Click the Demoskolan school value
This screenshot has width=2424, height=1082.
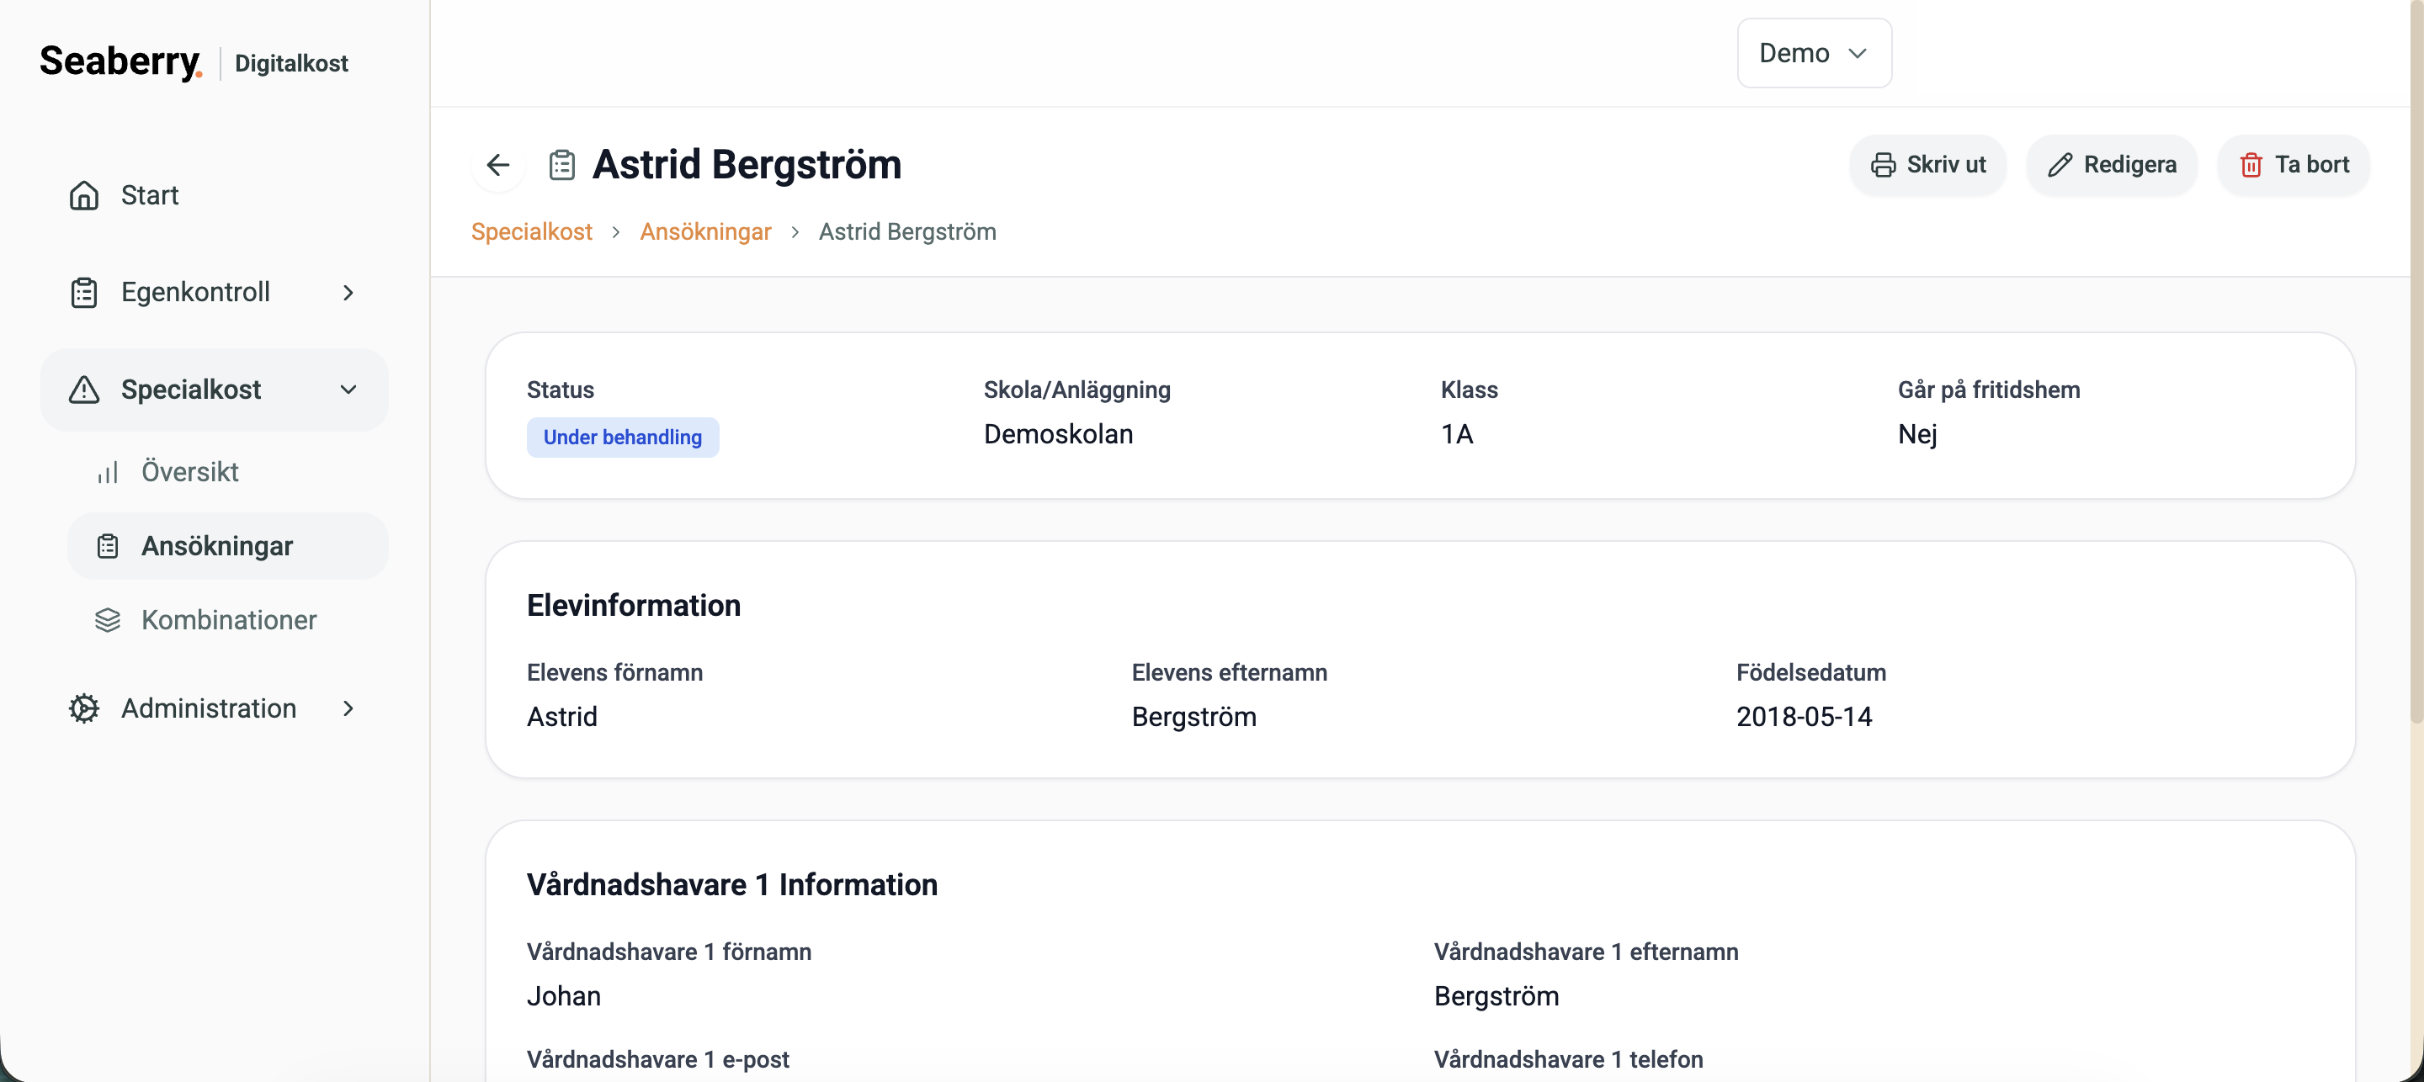(x=1059, y=434)
